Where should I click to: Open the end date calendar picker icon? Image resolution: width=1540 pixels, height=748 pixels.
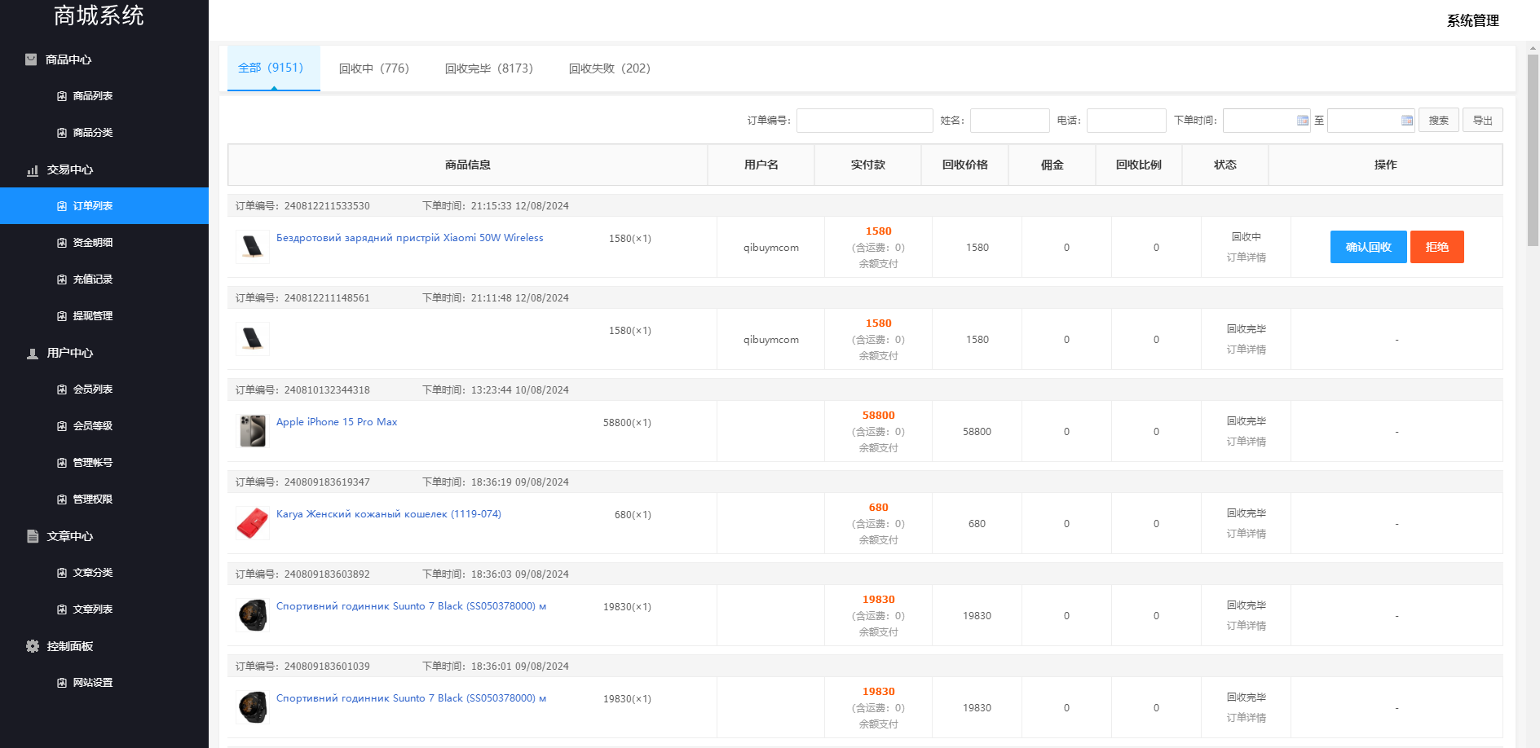pyautogui.click(x=1406, y=121)
